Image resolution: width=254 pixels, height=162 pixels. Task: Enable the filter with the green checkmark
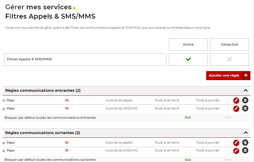188,59
